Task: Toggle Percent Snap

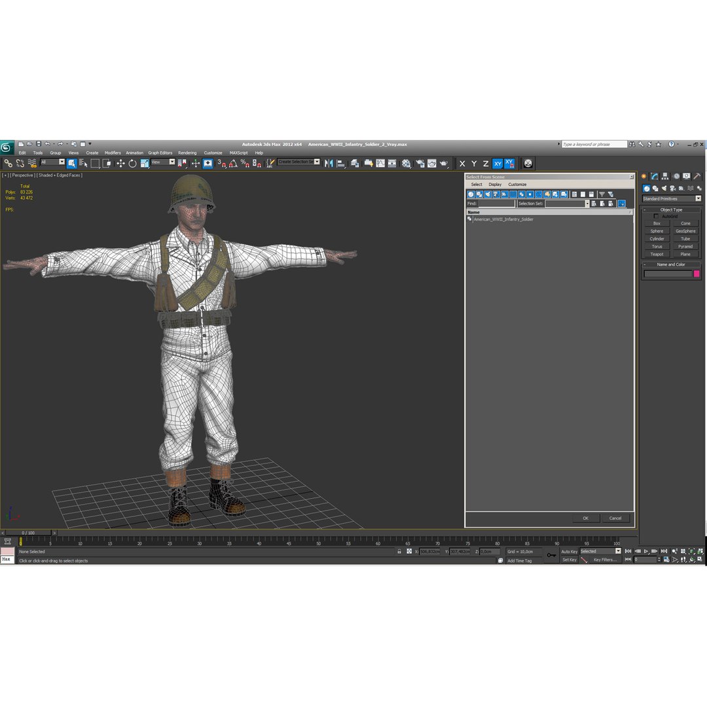Action: (x=245, y=163)
